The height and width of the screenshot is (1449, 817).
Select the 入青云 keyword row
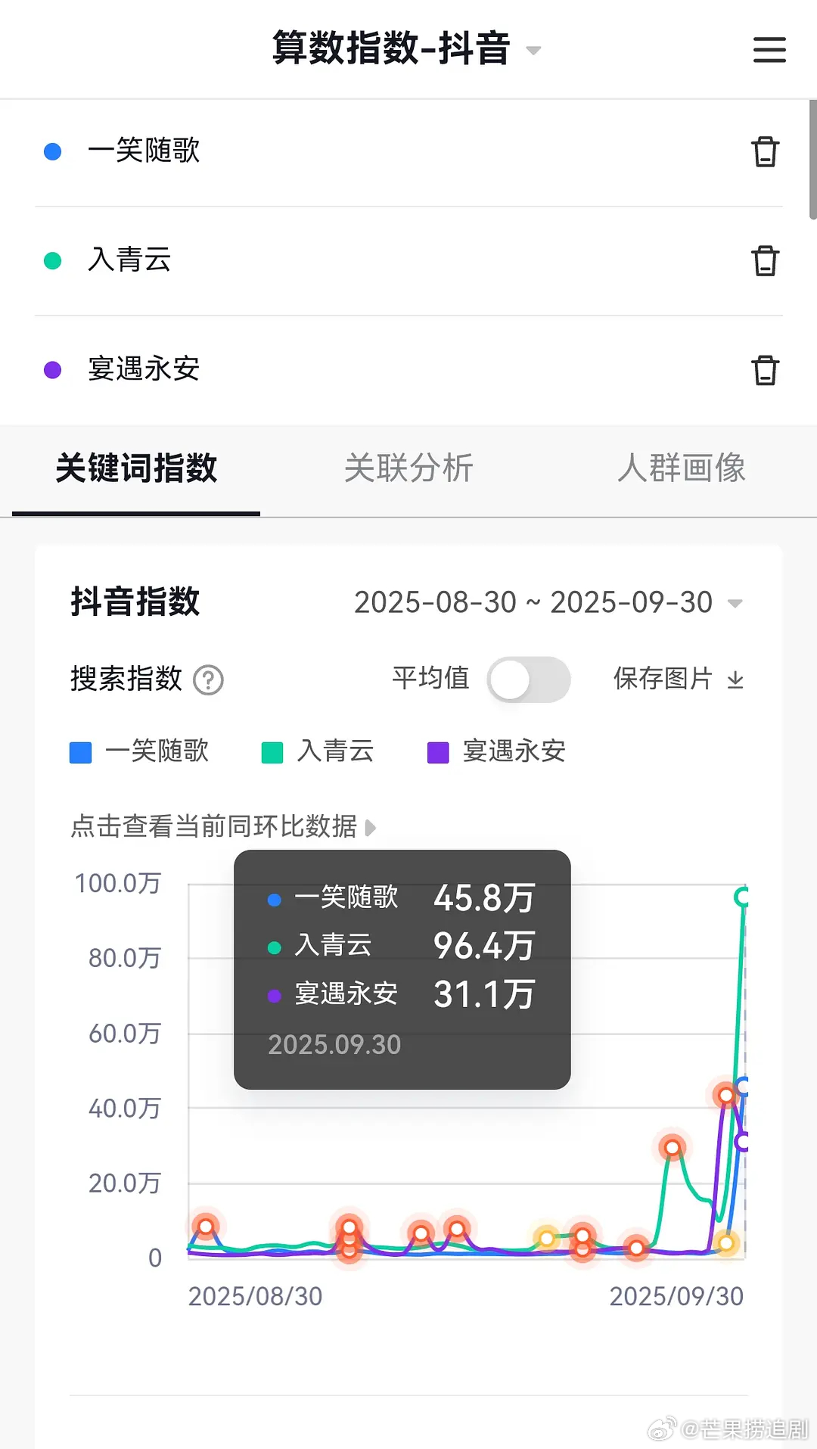coord(408,260)
